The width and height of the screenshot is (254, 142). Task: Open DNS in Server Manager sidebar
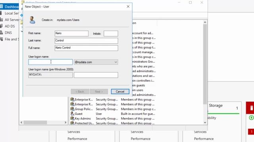(8, 33)
